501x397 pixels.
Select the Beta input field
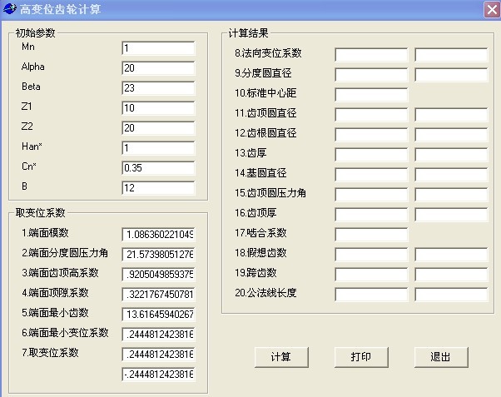click(158, 88)
